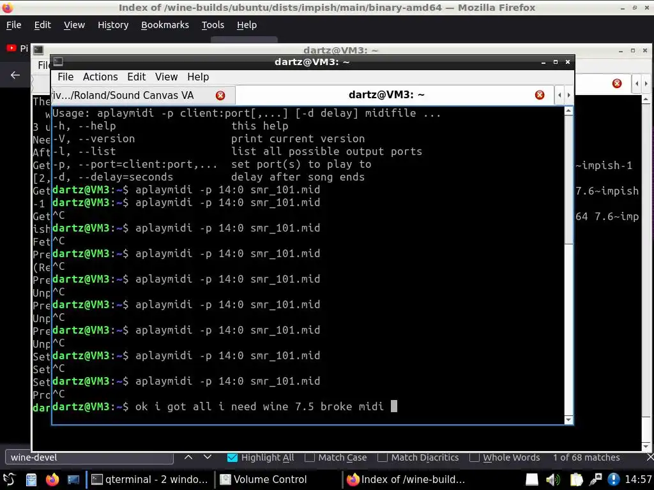Click rear terminal scrollbar up arrow
This screenshot has width=654, height=490.
(646, 100)
